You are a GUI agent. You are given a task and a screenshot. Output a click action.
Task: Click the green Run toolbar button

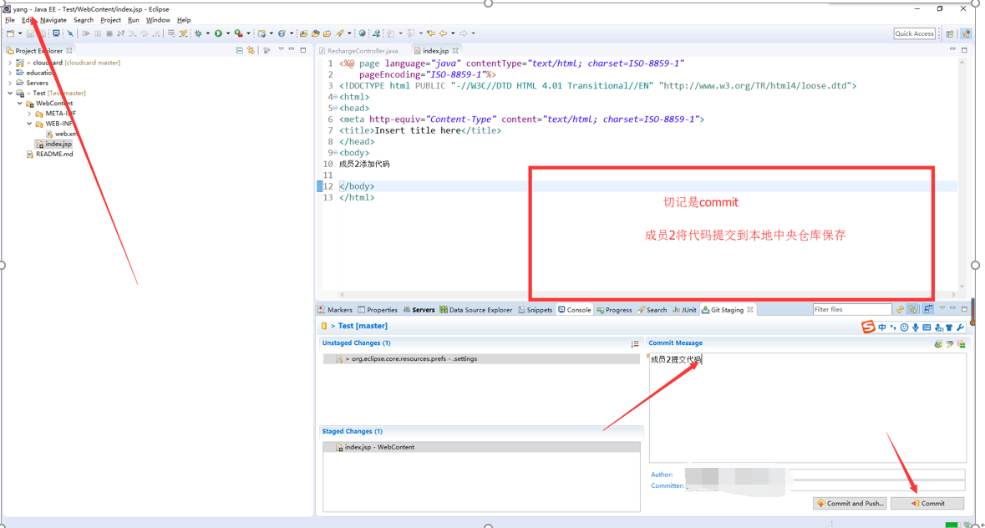click(x=218, y=33)
